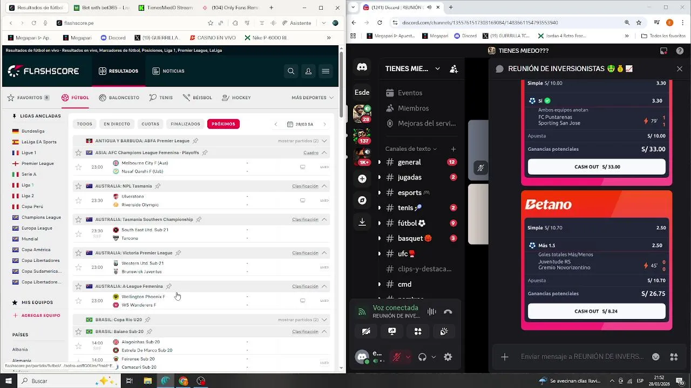Star the Australia NPL Tasmania league
Viewport: 691px width, 388px height.
coord(78,186)
